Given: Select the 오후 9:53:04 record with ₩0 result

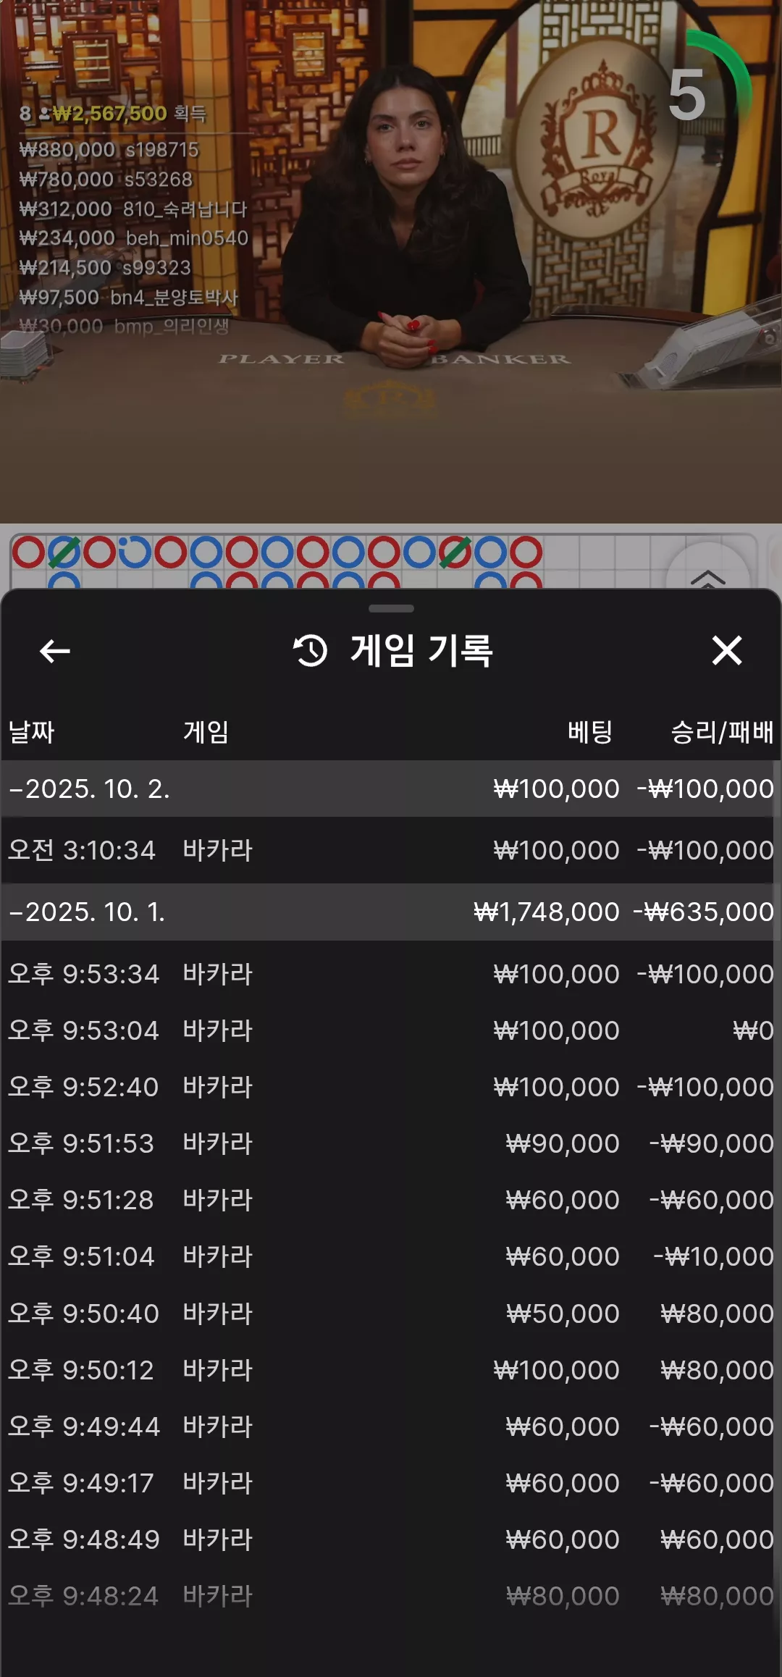Looking at the screenshot, I should pyautogui.click(x=387, y=1030).
